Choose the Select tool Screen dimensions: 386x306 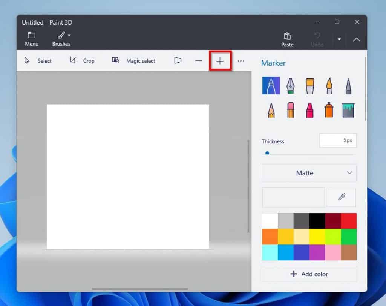click(x=38, y=61)
